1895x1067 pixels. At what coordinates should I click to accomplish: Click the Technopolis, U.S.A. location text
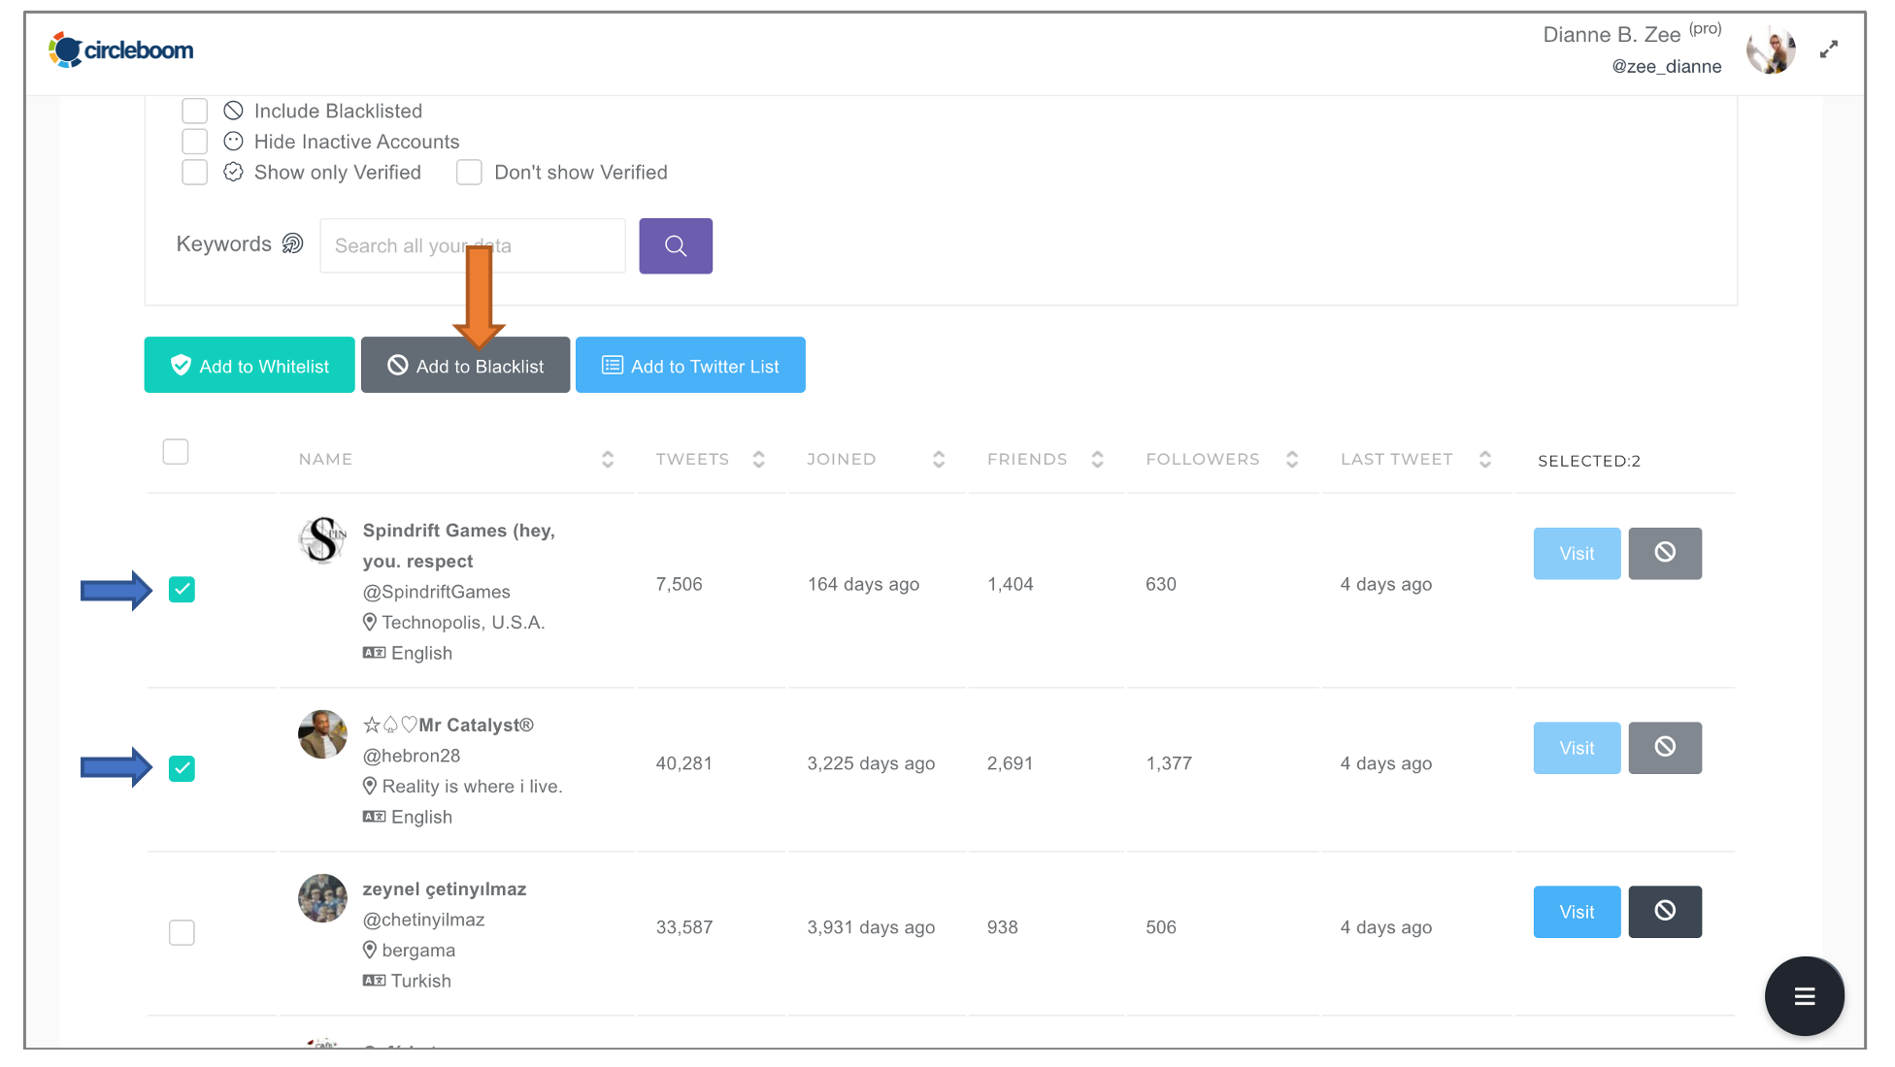463,623
